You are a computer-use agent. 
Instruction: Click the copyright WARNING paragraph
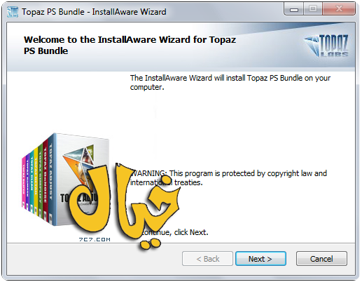point(228,177)
